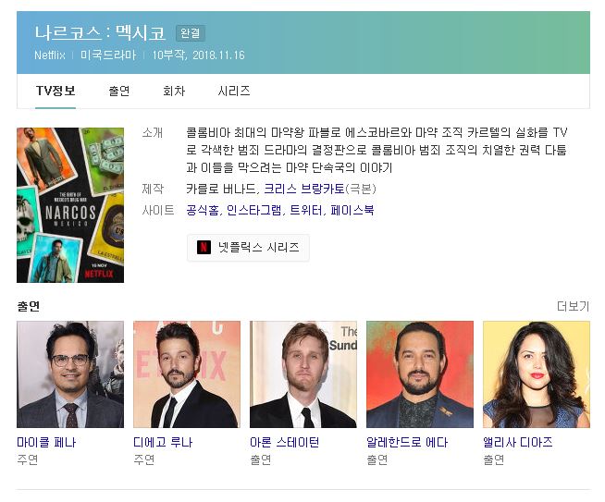Click the Netflix N logo icon

point(204,247)
